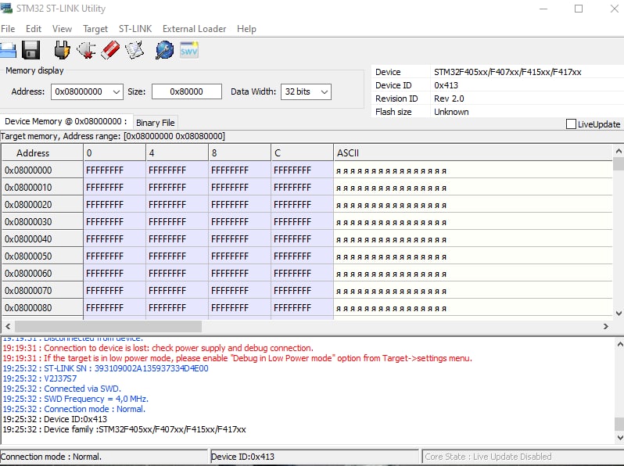Enable the LiveUpdate checkbox
The height and width of the screenshot is (466, 624).
click(571, 124)
